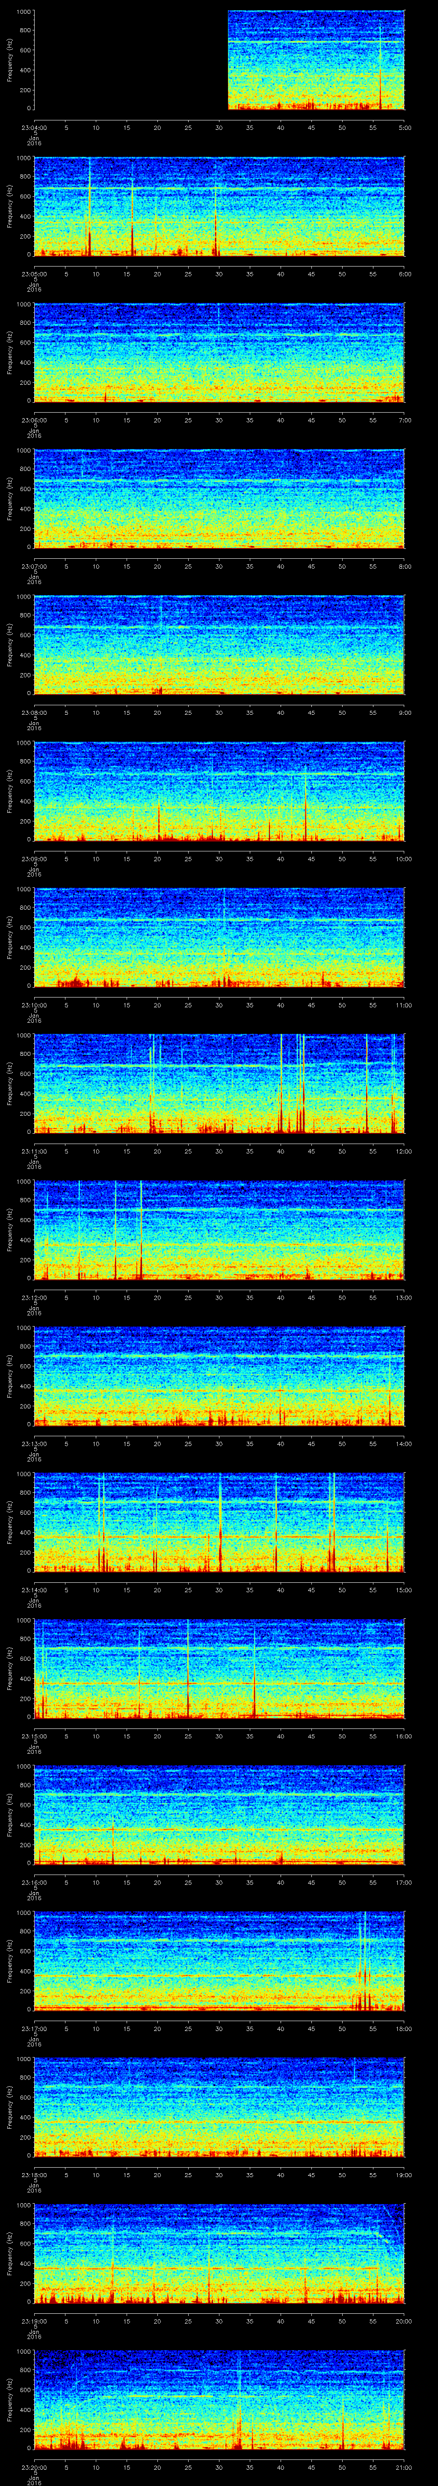The width and height of the screenshot is (438, 2486).
Task: Pick the '16:00' end time label
Action: click(x=404, y=1736)
